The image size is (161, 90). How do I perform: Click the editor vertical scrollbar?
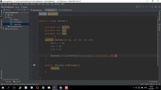[158, 42]
